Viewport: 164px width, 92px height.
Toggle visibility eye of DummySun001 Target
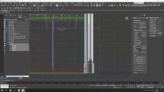click(8, 33)
